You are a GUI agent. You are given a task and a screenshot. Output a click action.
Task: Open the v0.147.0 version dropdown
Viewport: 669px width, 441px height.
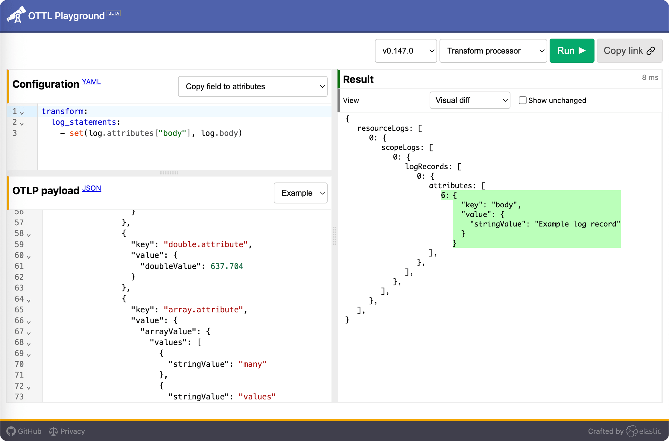coord(406,51)
